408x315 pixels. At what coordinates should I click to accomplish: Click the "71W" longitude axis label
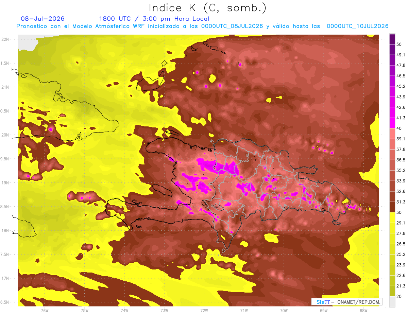[244, 311]
